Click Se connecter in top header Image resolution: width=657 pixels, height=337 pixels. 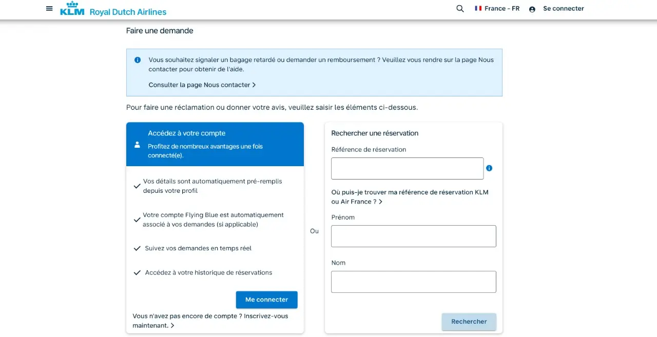[563, 9]
